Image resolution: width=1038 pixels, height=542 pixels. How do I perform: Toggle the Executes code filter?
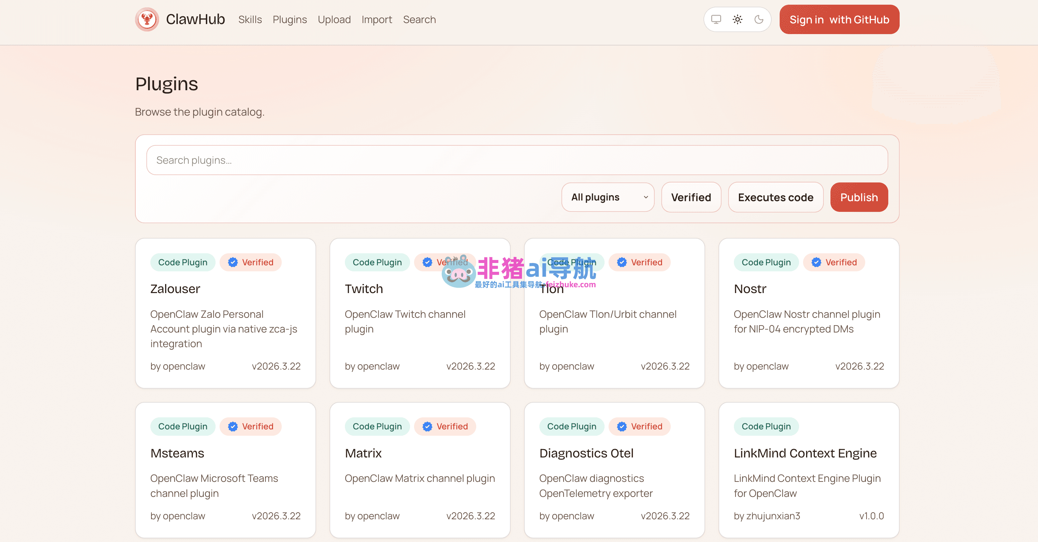[776, 197]
